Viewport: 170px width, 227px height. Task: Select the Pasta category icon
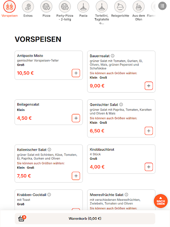pos(83,7)
